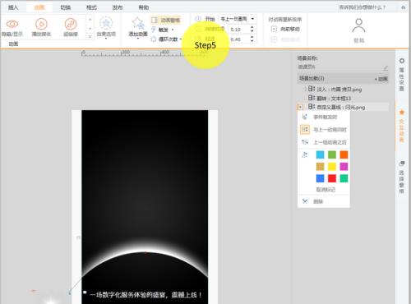Pick the red mark color
This screenshot has width=411, height=304.
click(332, 178)
